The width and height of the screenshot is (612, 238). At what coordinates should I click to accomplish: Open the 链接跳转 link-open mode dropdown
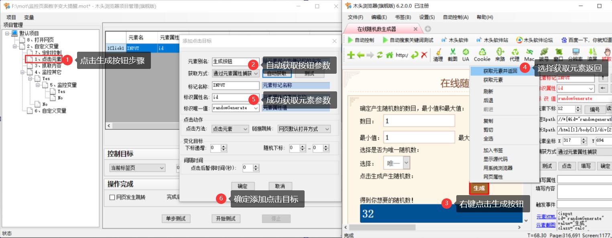(304, 129)
